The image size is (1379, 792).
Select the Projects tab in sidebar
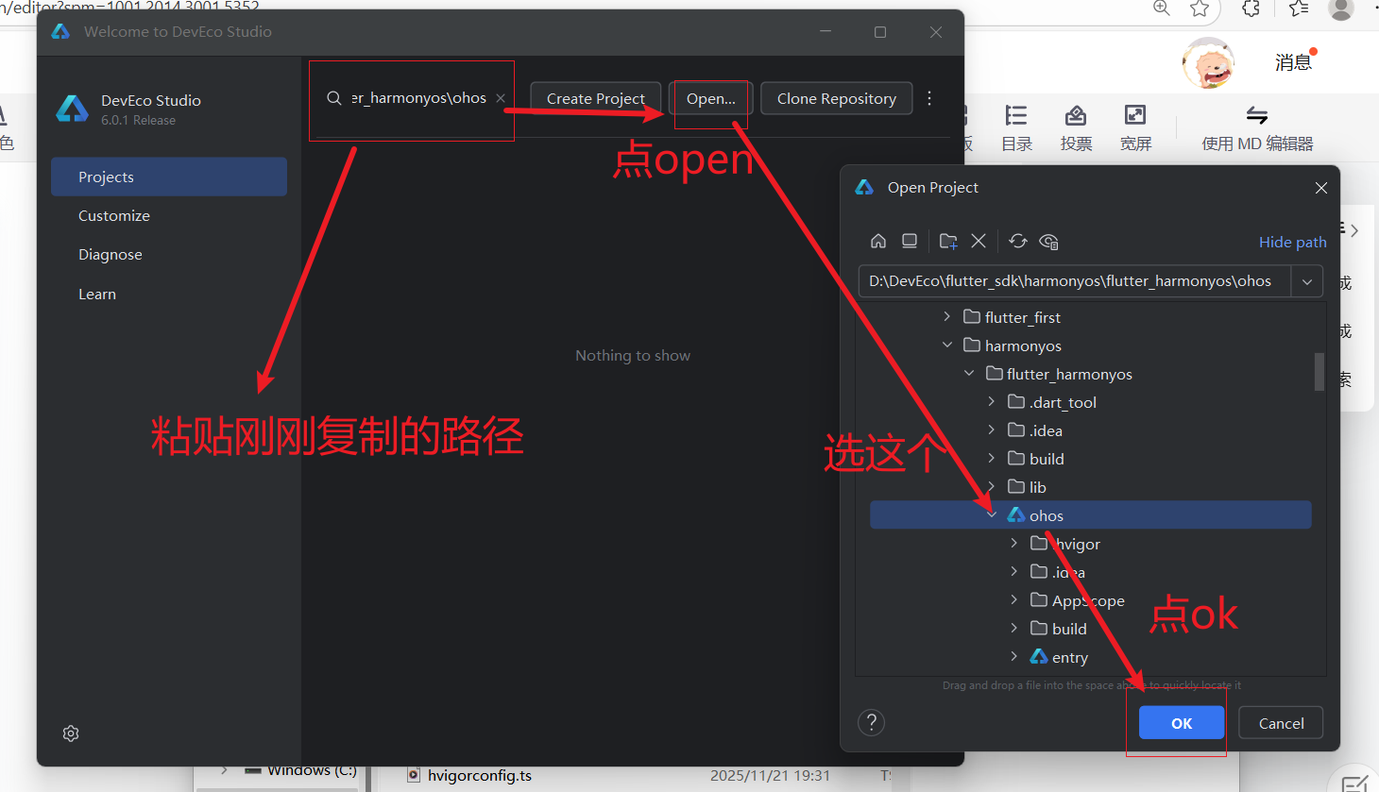click(169, 177)
